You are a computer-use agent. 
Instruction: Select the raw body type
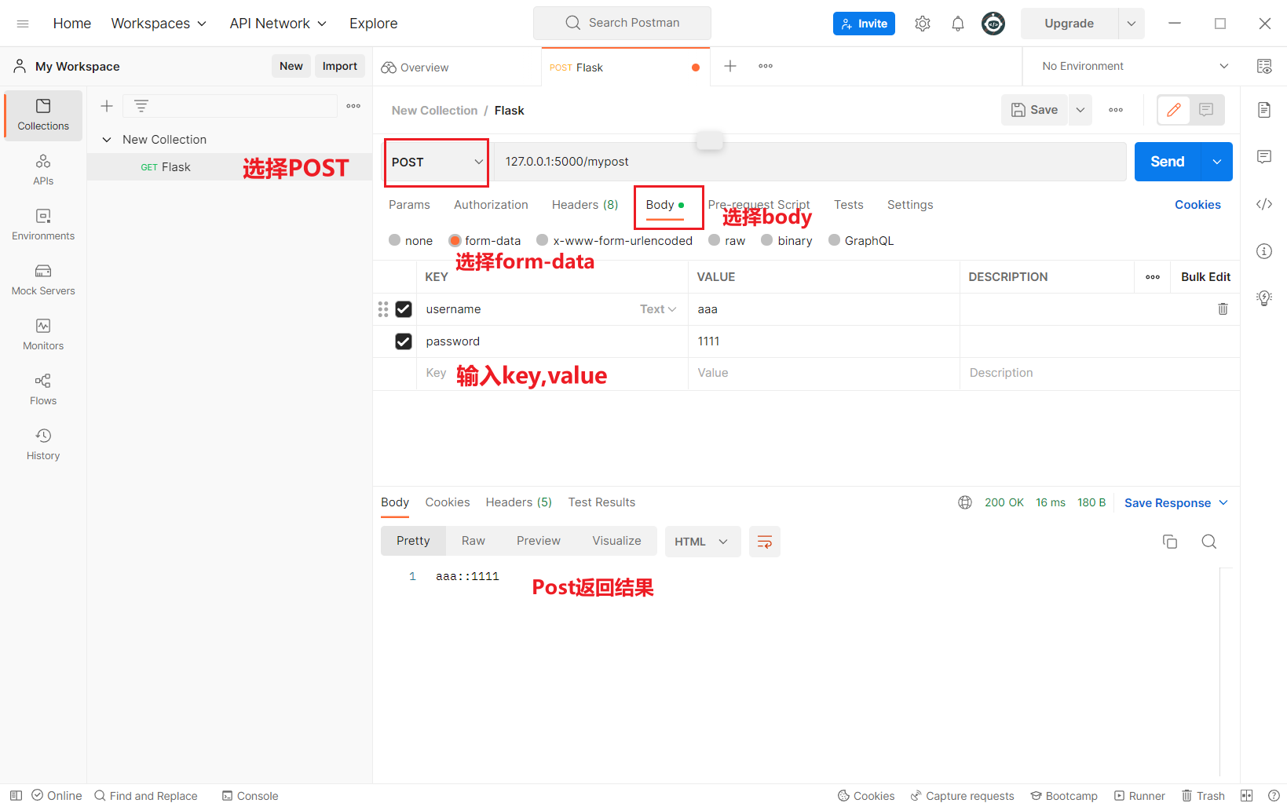[715, 240]
